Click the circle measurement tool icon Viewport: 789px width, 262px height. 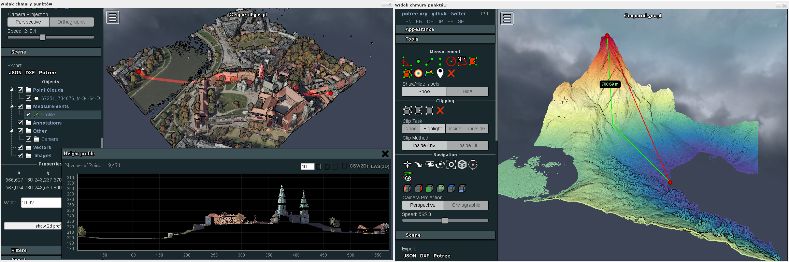[451, 62]
